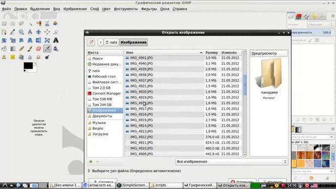Switch to the Channels tab in dock
The image size is (336, 189).
coord(299,16)
